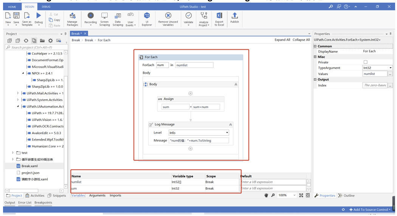Select project.json in project tree
The width and height of the screenshot is (397, 216).
[30, 173]
